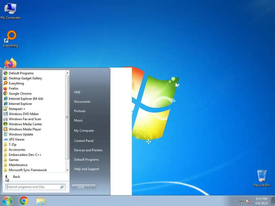Open Windows DVD Maker icon

pos(5,114)
